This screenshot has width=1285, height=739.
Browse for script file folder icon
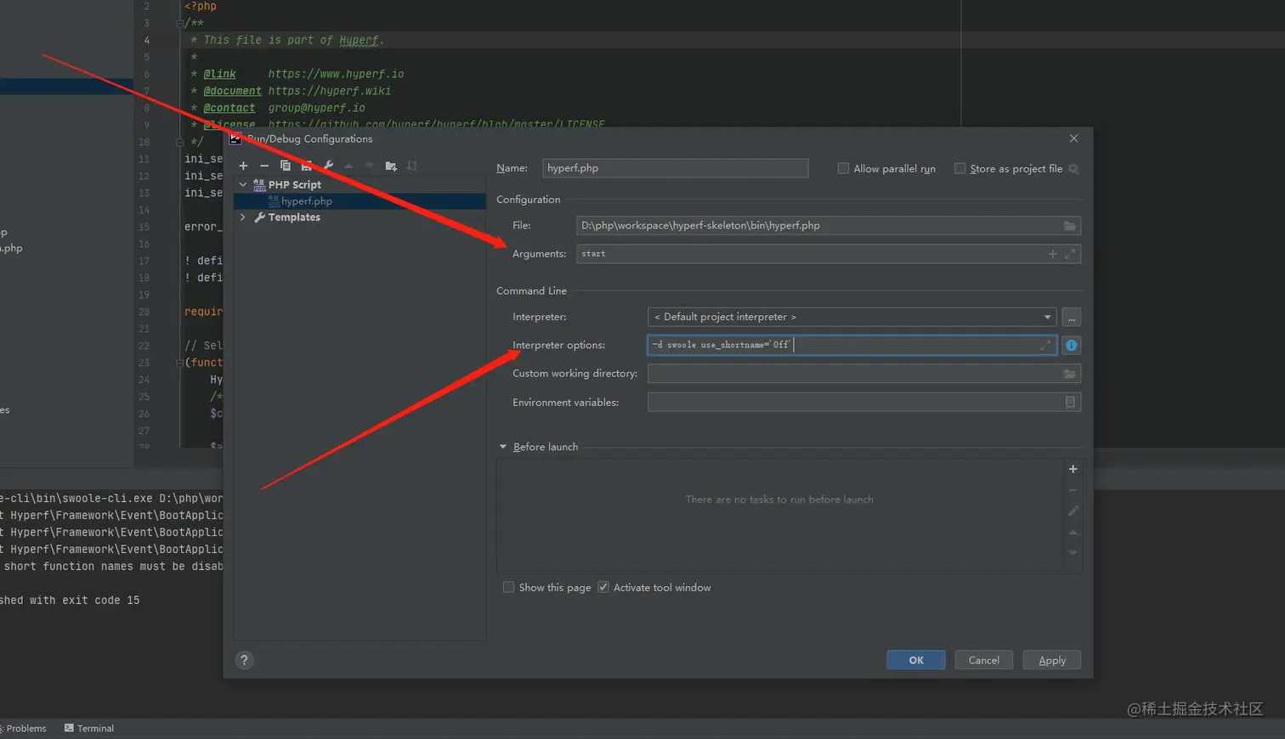click(1069, 226)
